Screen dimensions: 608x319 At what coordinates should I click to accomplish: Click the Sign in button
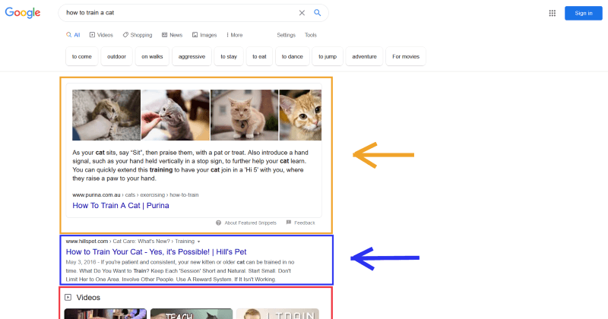coord(583,13)
